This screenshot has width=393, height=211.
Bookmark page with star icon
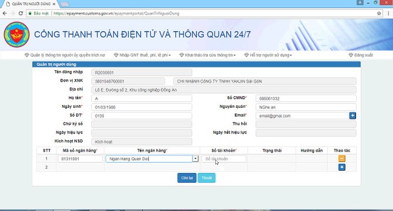point(379,13)
